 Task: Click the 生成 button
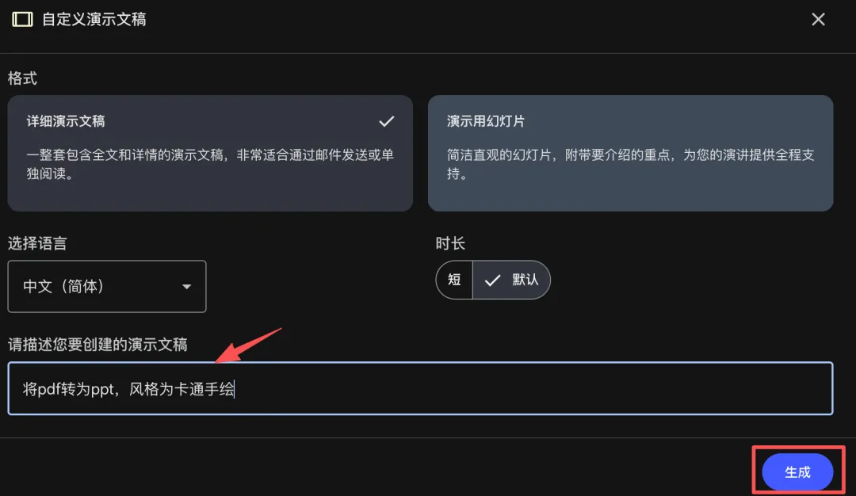tap(797, 472)
